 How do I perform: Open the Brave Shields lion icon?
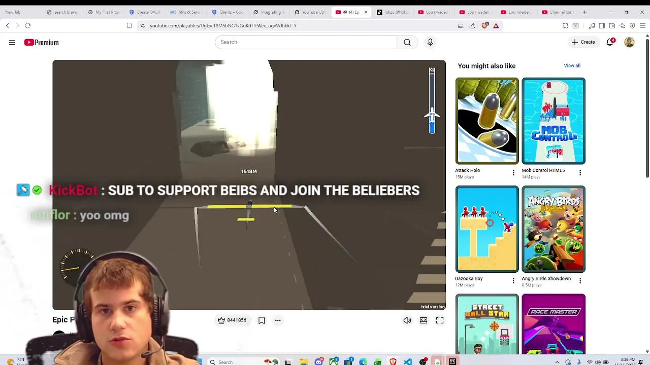click(x=485, y=25)
